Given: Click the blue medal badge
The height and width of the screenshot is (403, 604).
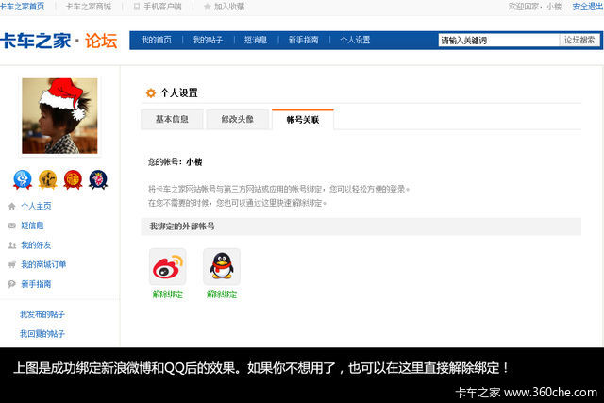Looking at the screenshot, I should point(23,179).
